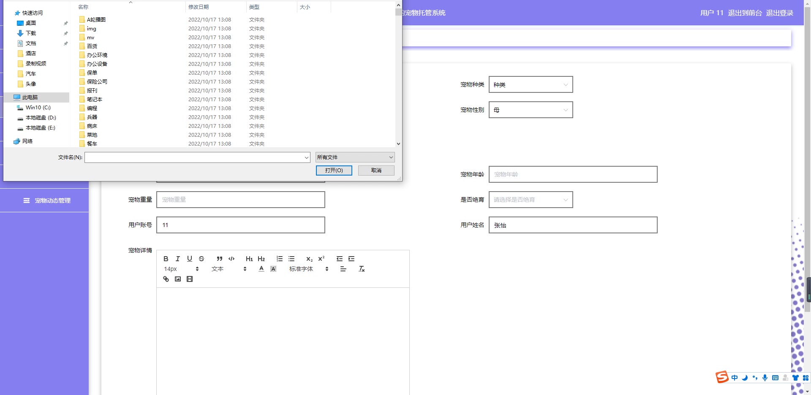
Task: Click the file list scroll down arrow
Action: 398,144
